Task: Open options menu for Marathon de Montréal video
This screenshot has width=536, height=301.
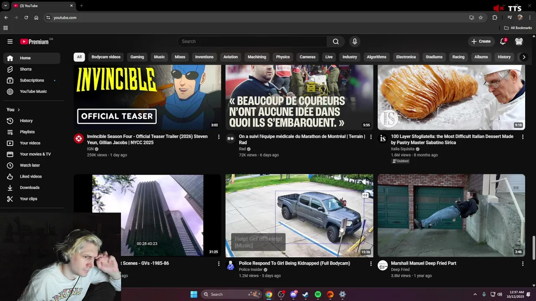Action: click(x=371, y=137)
